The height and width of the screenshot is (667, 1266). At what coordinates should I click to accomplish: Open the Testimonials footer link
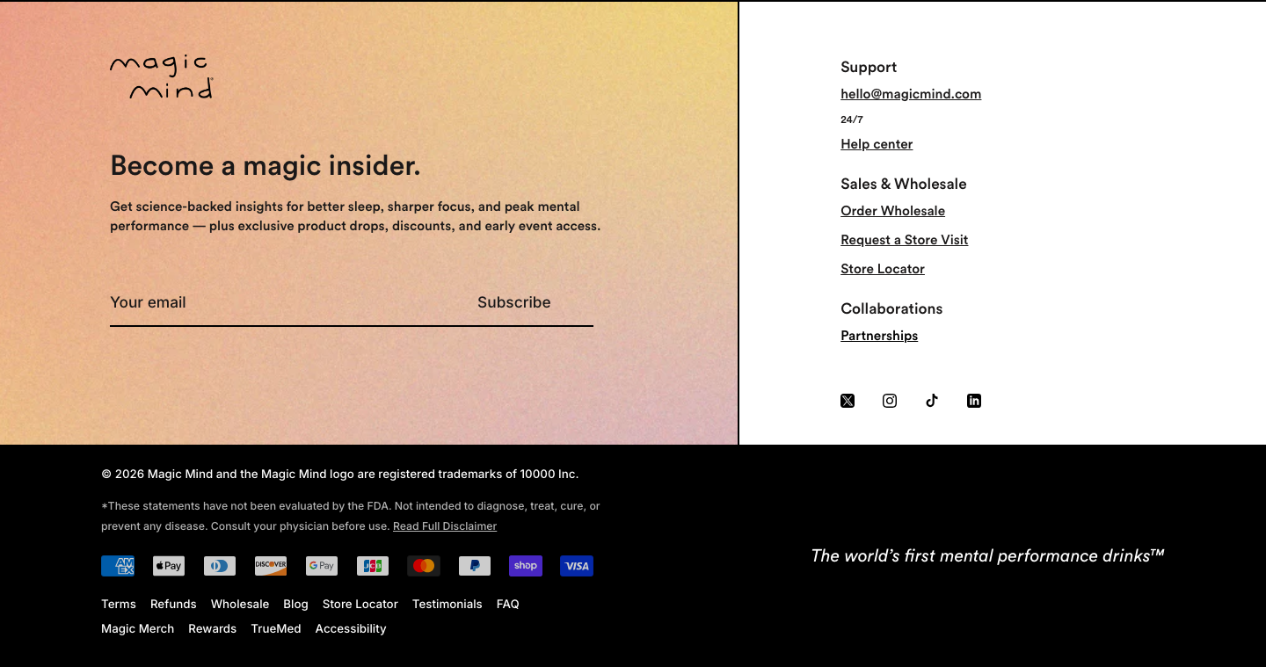[447, 605]
